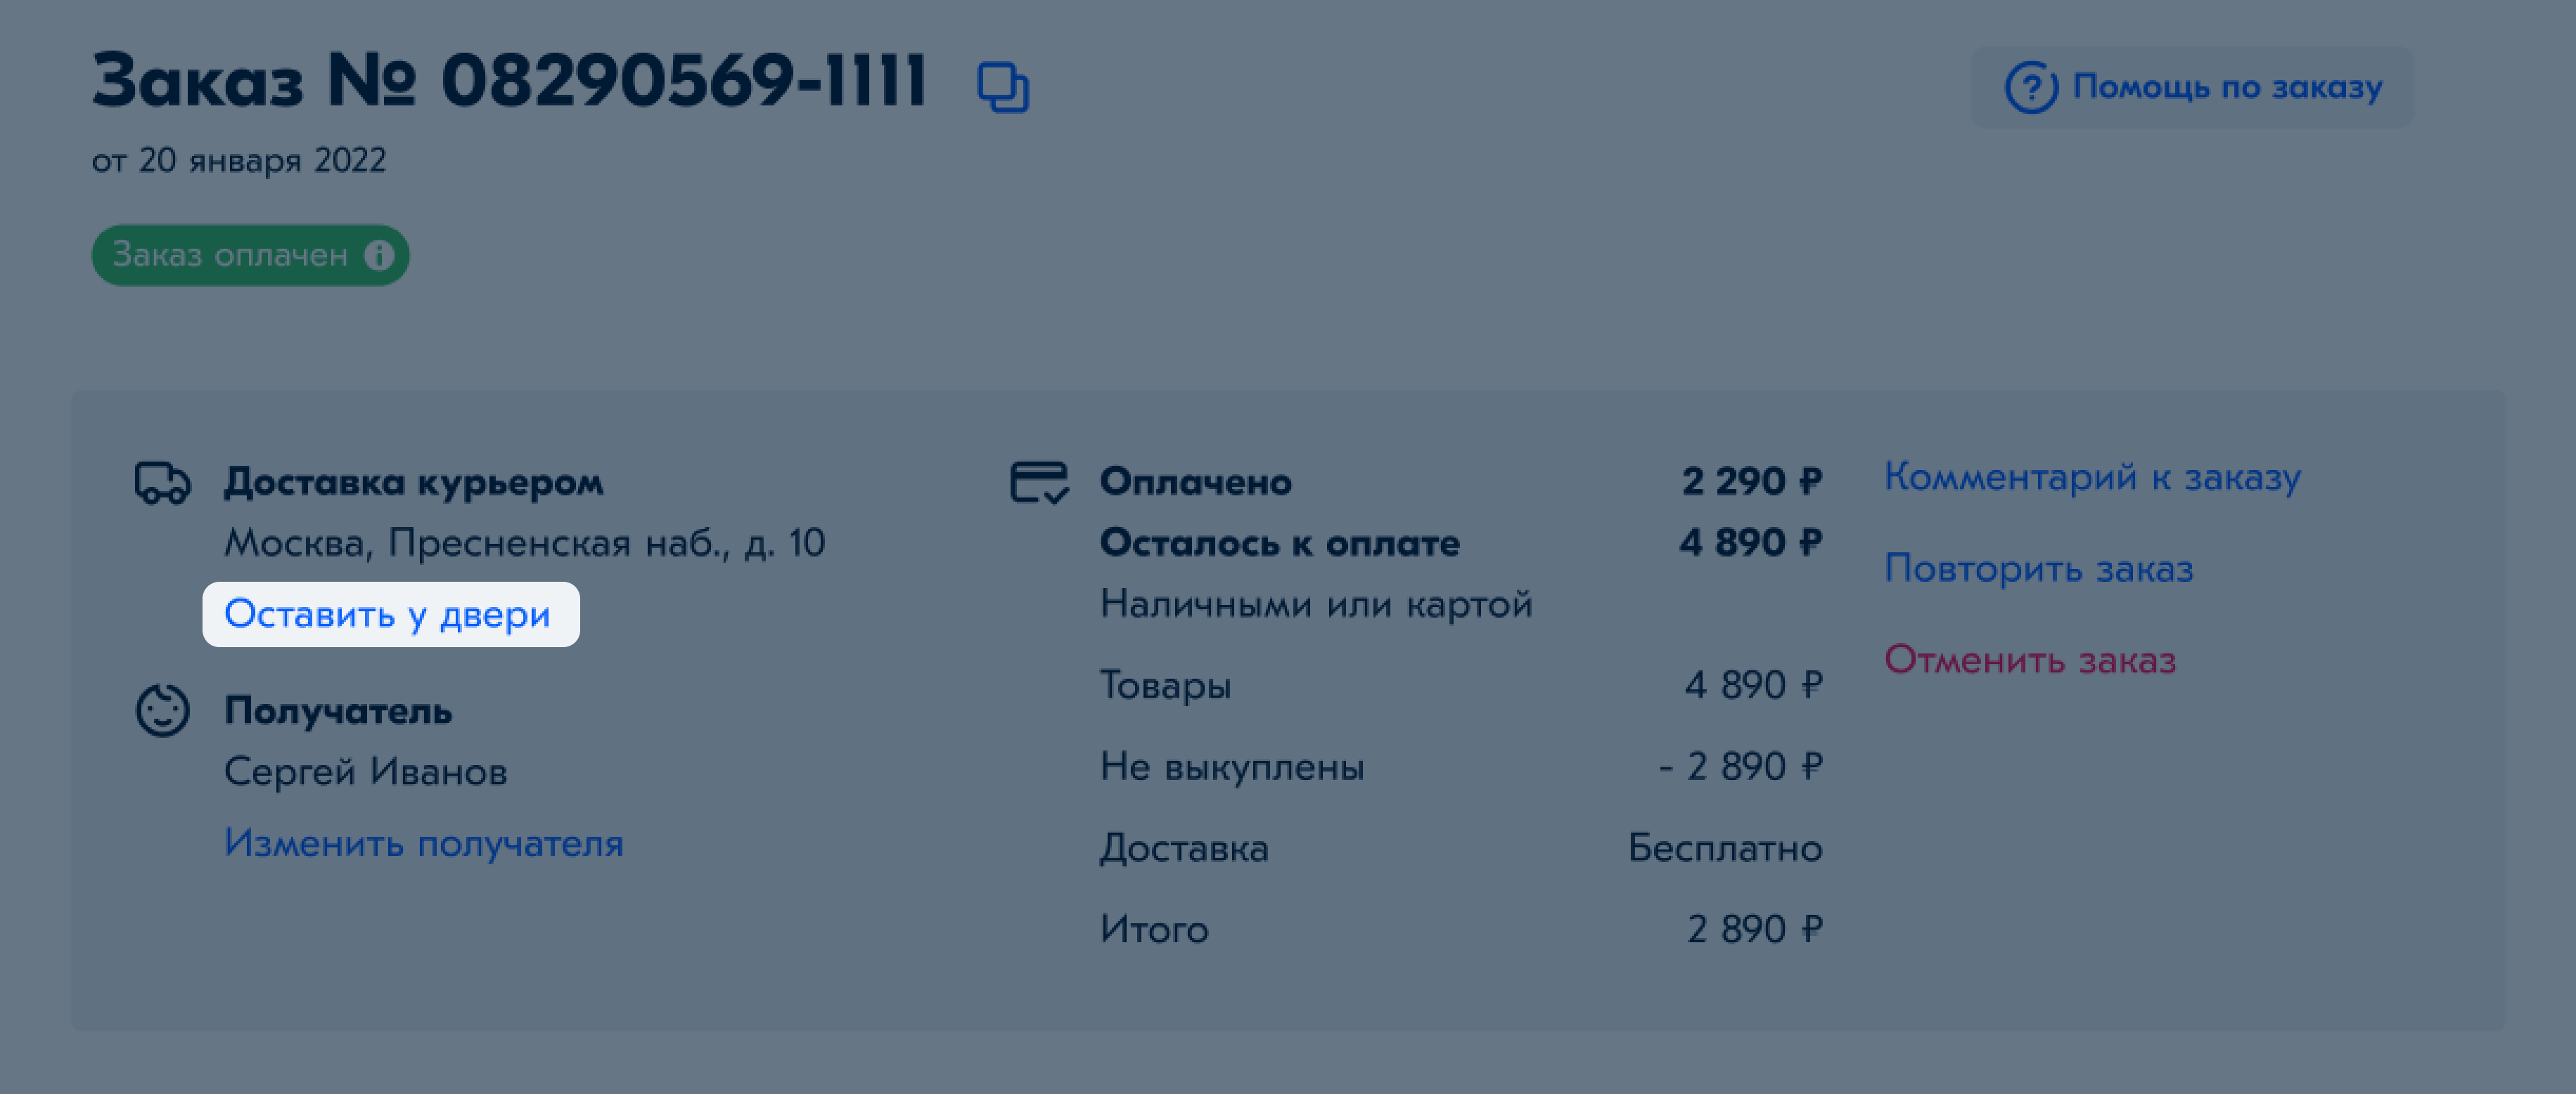
Task: Click the Доставка курьером heading
Action: click(414, 483)
